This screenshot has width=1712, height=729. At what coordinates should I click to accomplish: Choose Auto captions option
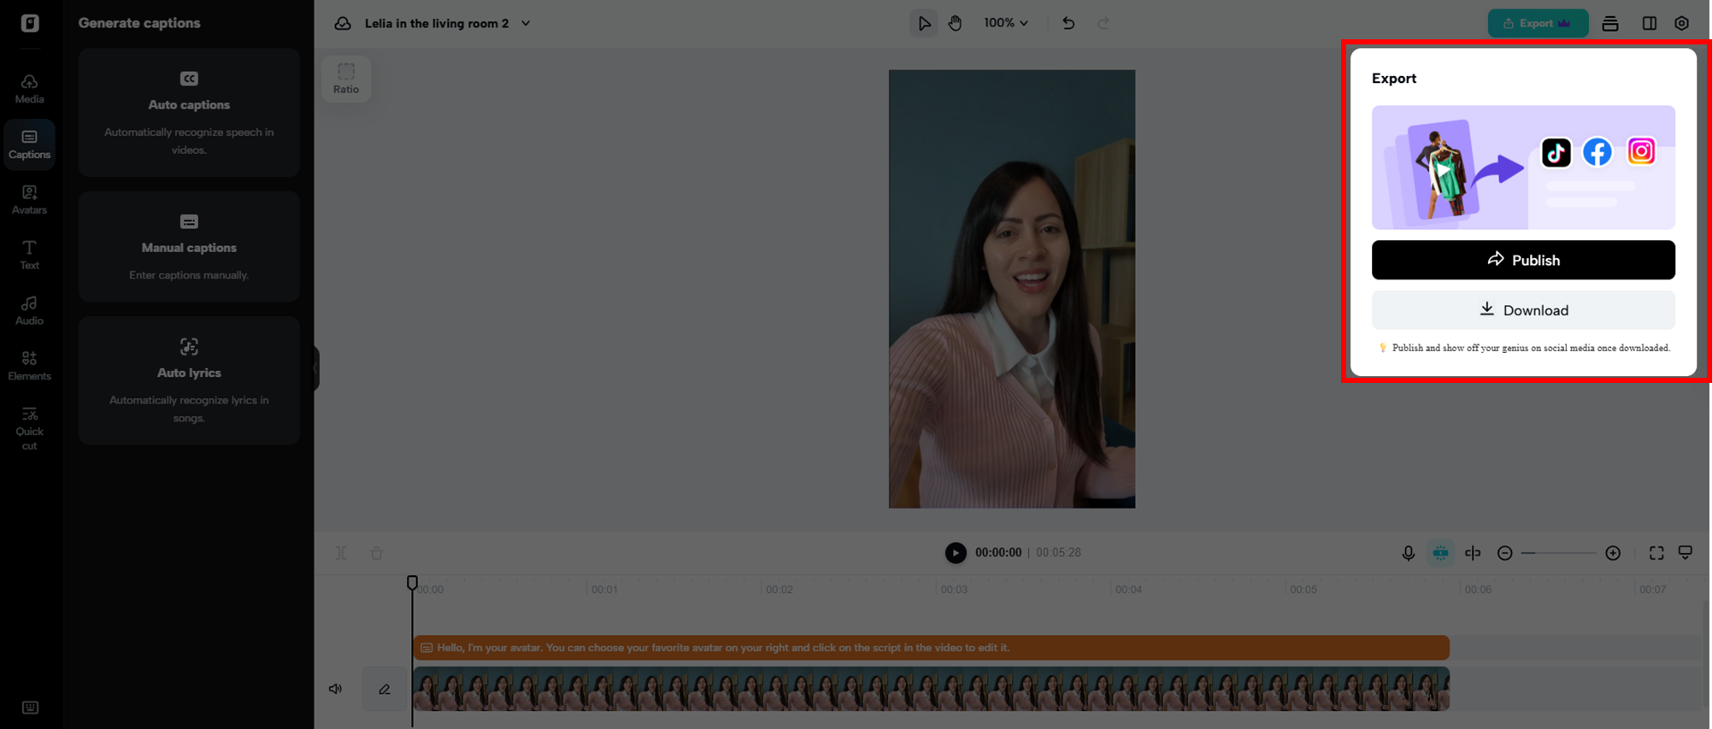189,113
